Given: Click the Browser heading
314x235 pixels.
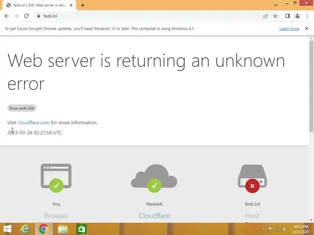Looking at the screenshot, I should pyautogui.click(x=56, y=216).
